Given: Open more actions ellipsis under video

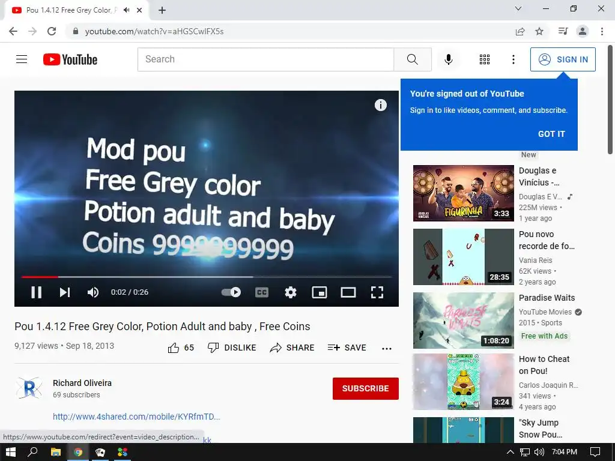Looking at the screenshot, I should [387, 349].
